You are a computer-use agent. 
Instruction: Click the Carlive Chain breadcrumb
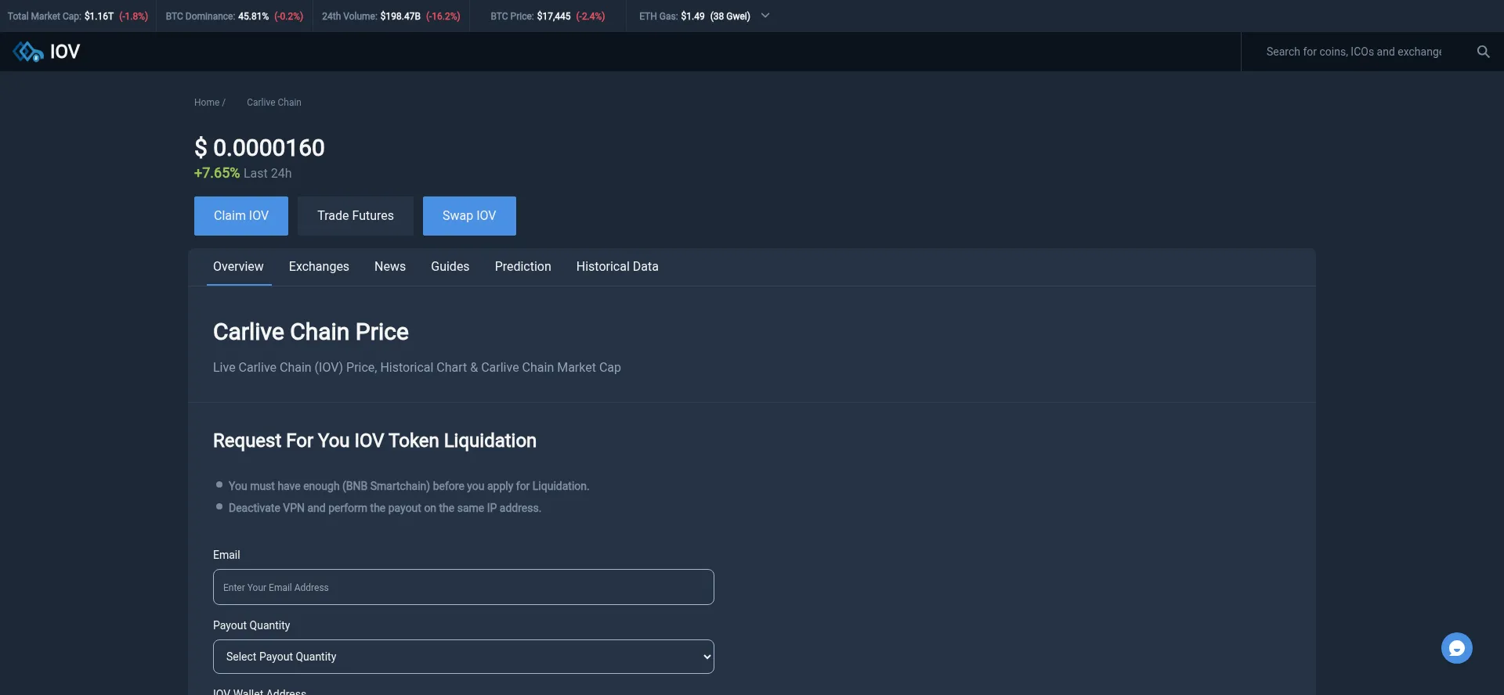pos(274,103)
